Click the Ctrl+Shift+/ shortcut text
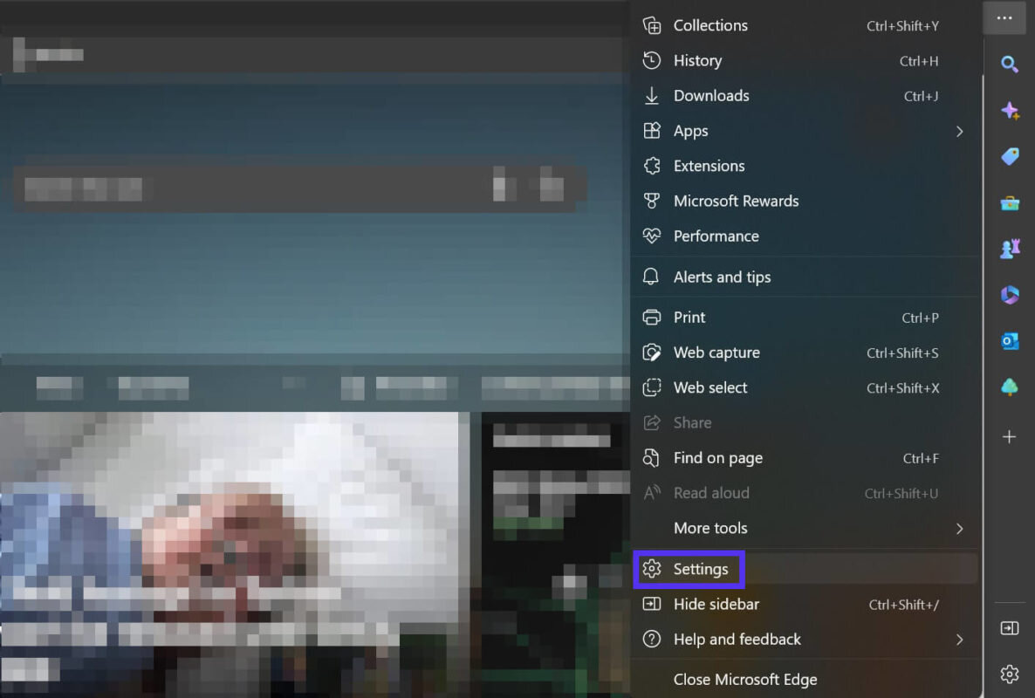 click(903, 605)
